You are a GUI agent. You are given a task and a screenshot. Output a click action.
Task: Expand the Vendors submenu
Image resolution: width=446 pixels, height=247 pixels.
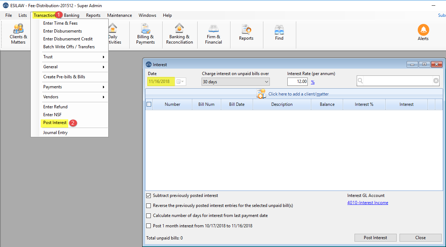pyautogui.click(x=74, y=97)
